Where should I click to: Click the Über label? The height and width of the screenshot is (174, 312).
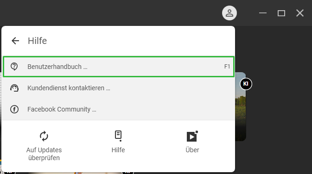[x=192, y=150]
